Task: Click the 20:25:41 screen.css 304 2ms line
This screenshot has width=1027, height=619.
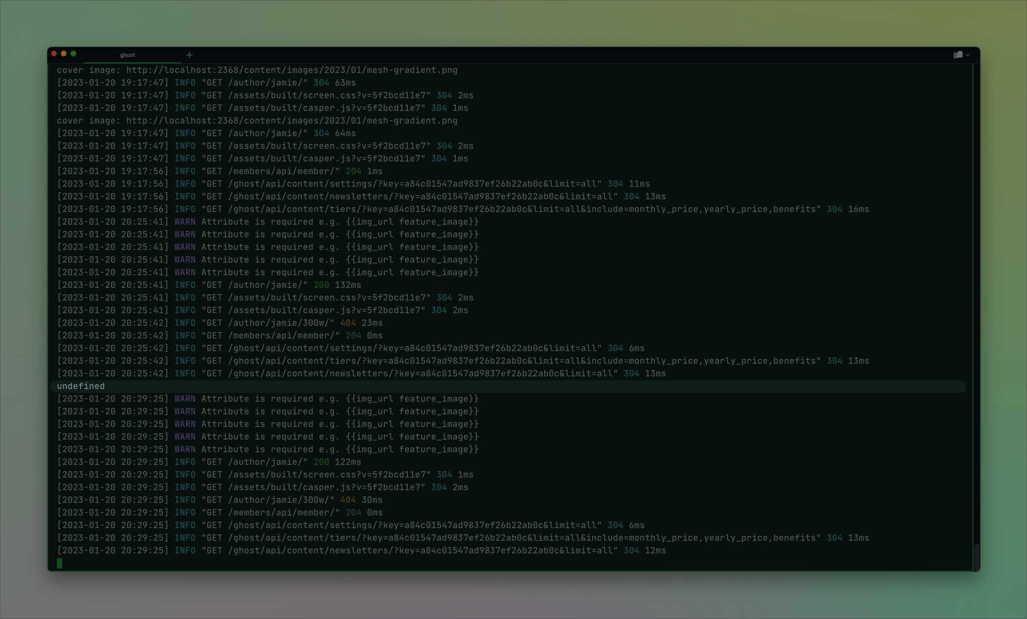Action: coord(265,298)
